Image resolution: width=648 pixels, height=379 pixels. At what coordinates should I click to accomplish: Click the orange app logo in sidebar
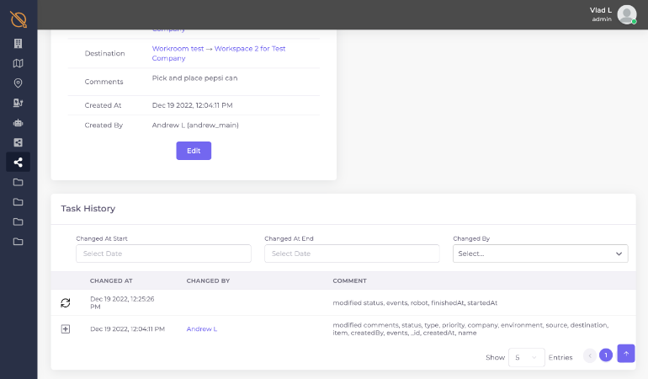[x=18, y=19]
